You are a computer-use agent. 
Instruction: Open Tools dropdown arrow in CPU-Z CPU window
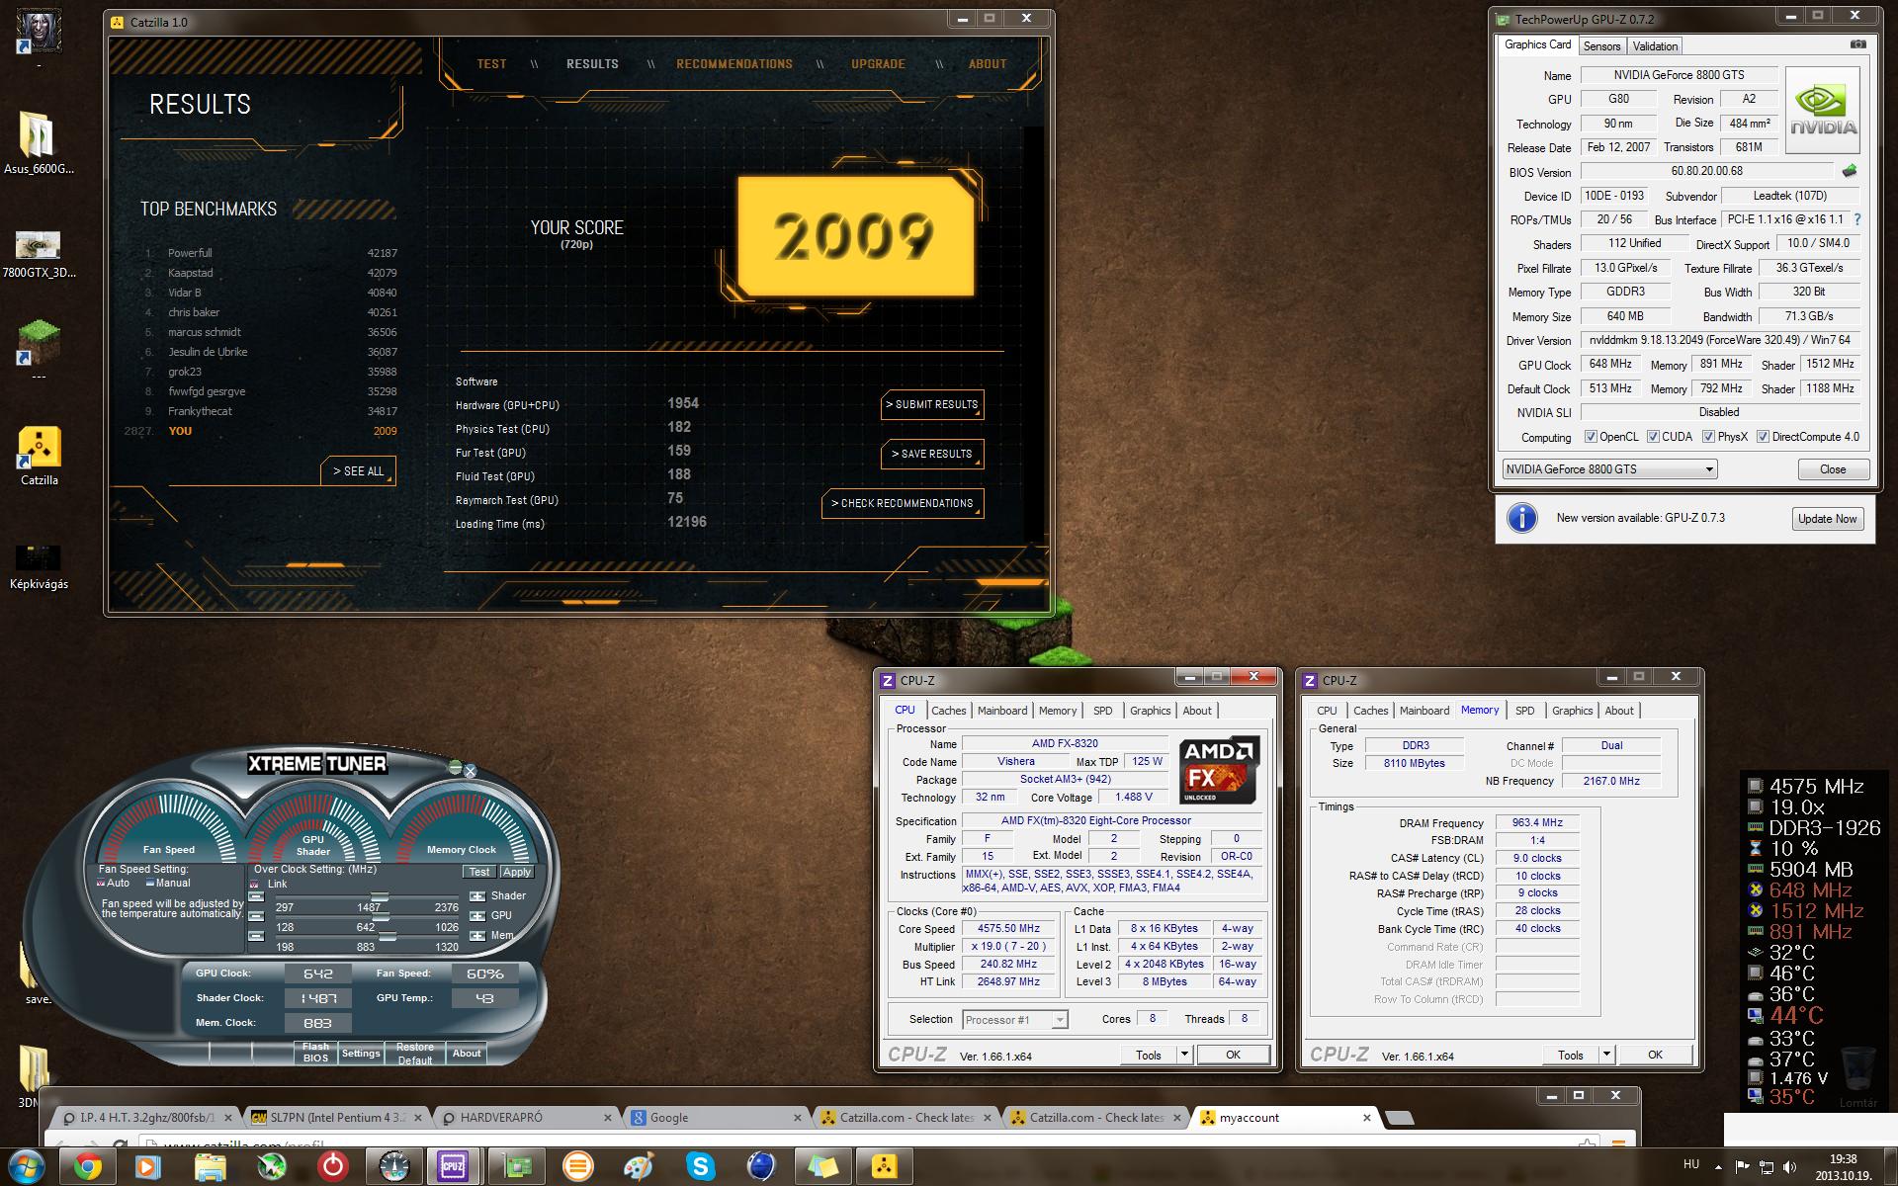coord(1184,1055)
